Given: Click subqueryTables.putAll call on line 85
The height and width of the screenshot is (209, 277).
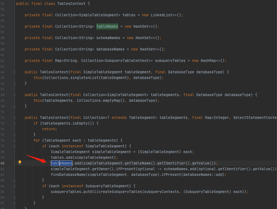Looking at the screenshot, I should click(x=74, y=192).
